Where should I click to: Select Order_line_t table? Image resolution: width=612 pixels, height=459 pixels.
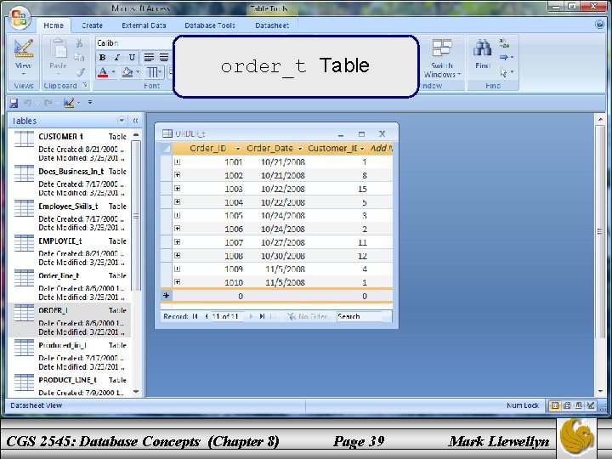click(x=70, y=286)
